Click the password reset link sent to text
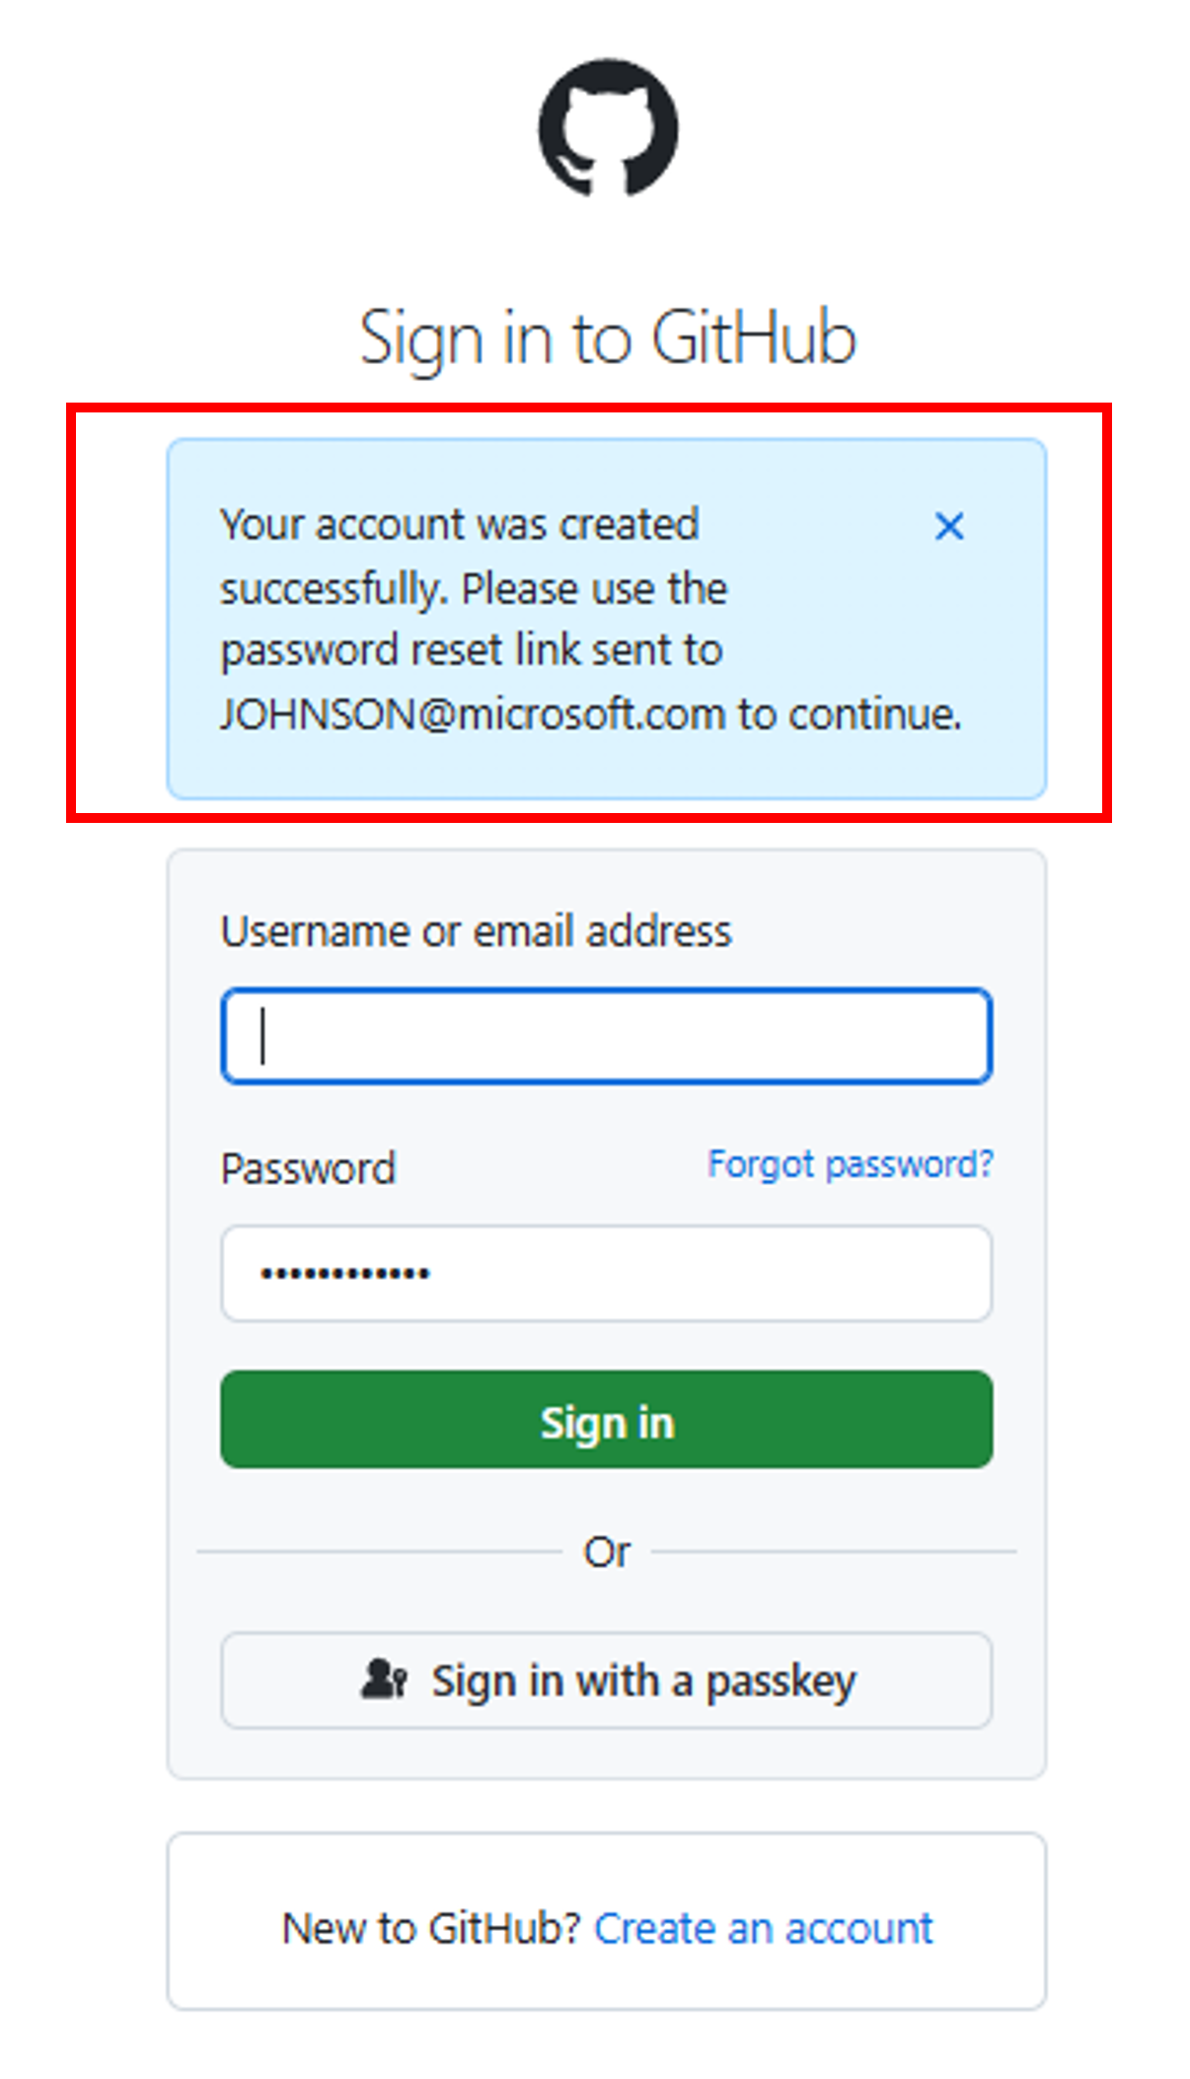The height and width of the screenshot is (2079, 1190). tap(472, 651)
